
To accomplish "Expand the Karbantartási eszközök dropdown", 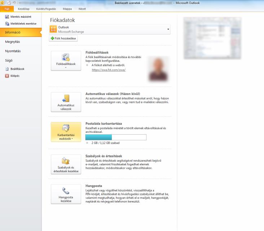I will tap(66, 132).
